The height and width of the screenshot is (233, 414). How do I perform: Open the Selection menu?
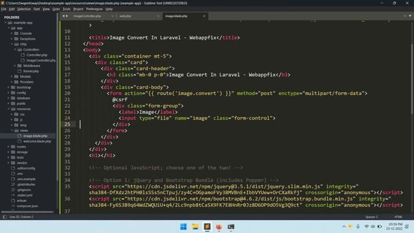(24, 9)
